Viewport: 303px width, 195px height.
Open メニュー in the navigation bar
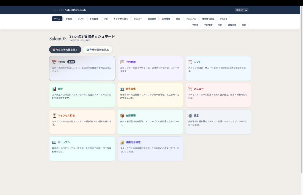tap(138, 19)
